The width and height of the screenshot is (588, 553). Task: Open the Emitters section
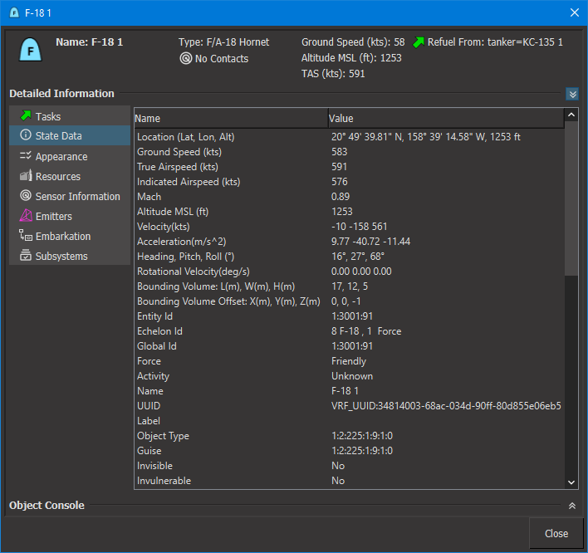click(x=70, y=216)
